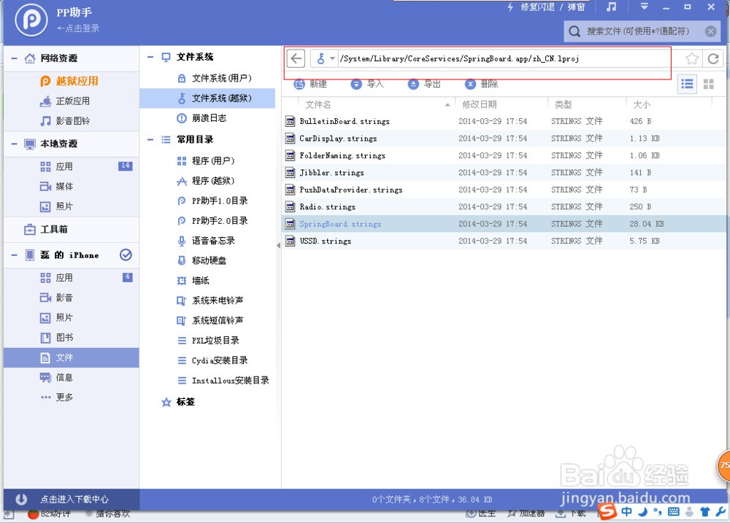Viewport: 730px width, 523px height.
Task: Open 墙纸 wallpaper directory
Action: (193, 281)
